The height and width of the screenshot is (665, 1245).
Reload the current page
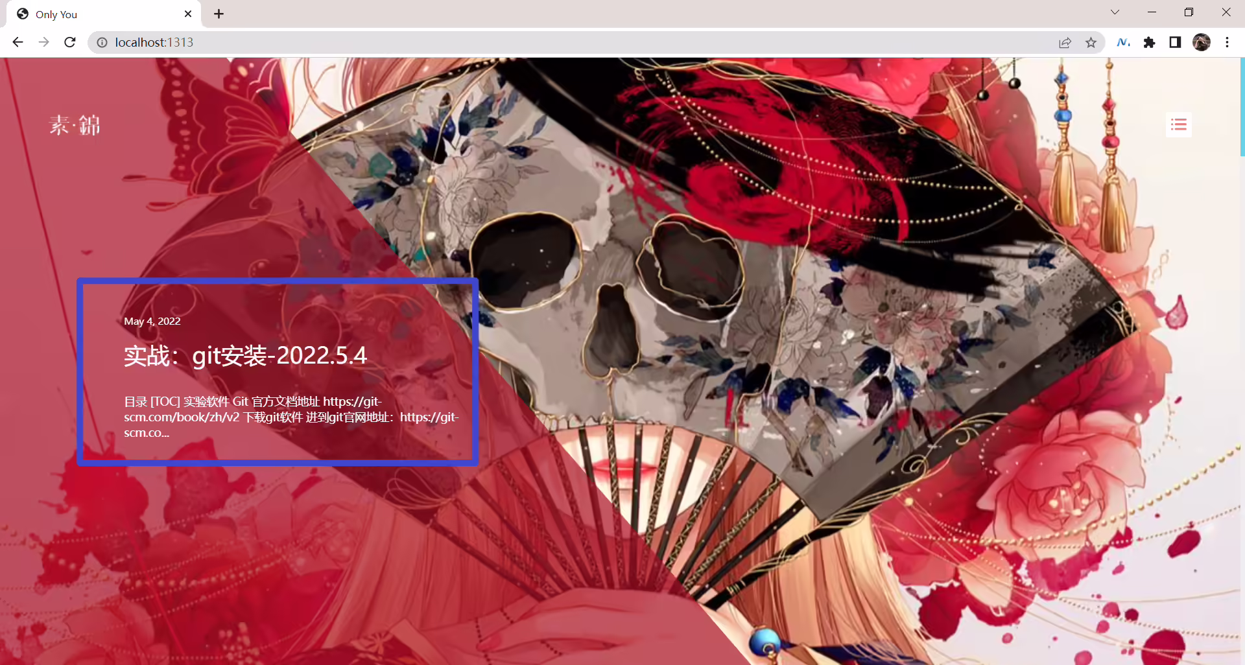tap(70, 42)
